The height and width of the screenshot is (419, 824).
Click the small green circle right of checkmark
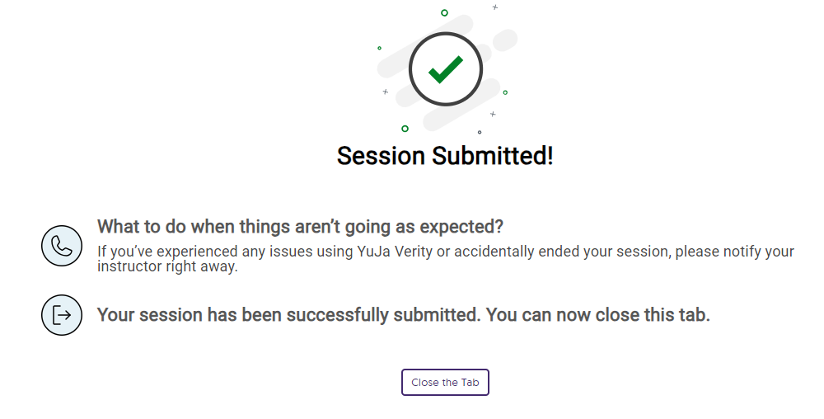[505, 92]
